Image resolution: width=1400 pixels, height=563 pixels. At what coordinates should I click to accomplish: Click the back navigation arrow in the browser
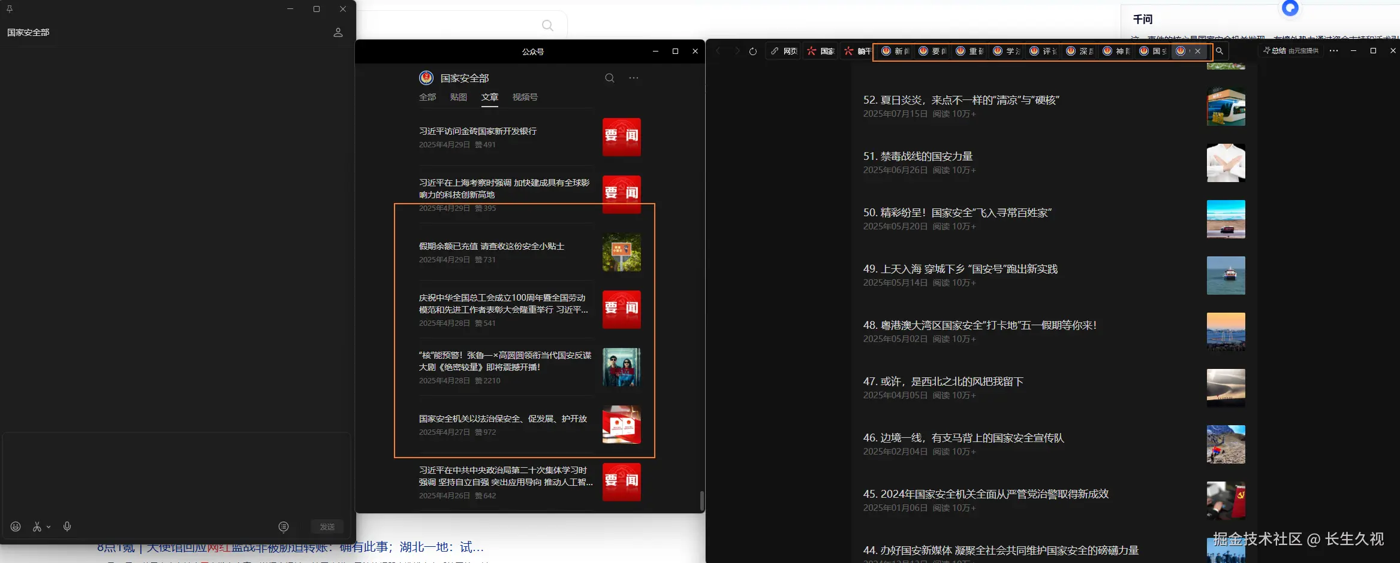[718, 52]
